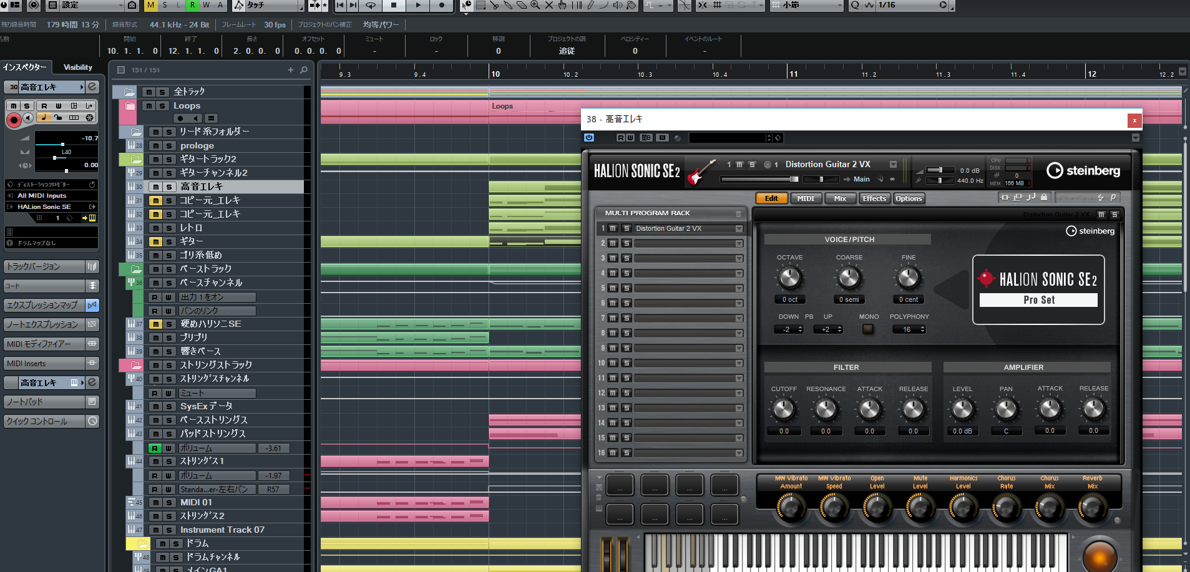Open the トラックバージョン inspector section
The image size is (1190, 572).
pos(44,266)
